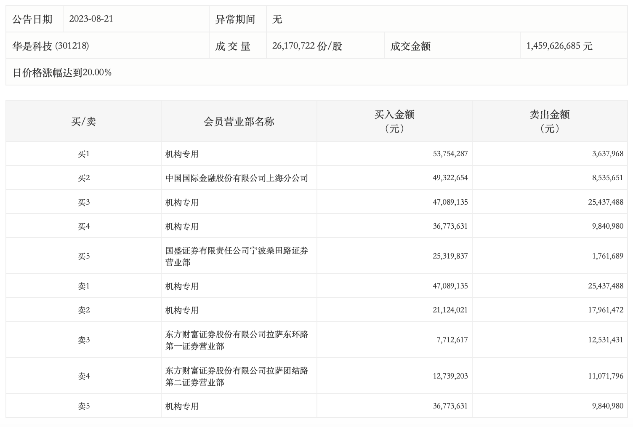Screen dimensions: 633x427
Task: Click buy amount 53,754,287 in 买1 row
Action: (x=450, y=154)
